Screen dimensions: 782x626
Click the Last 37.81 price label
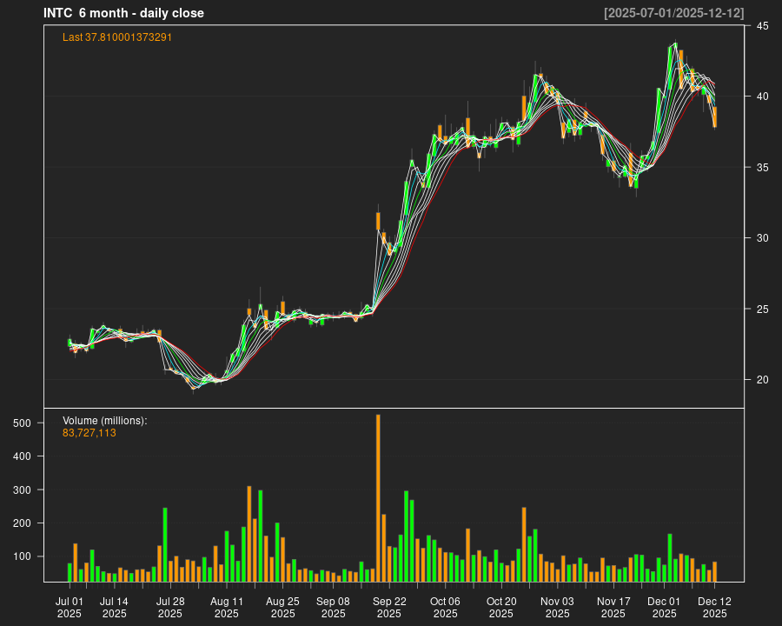[123, 37]
